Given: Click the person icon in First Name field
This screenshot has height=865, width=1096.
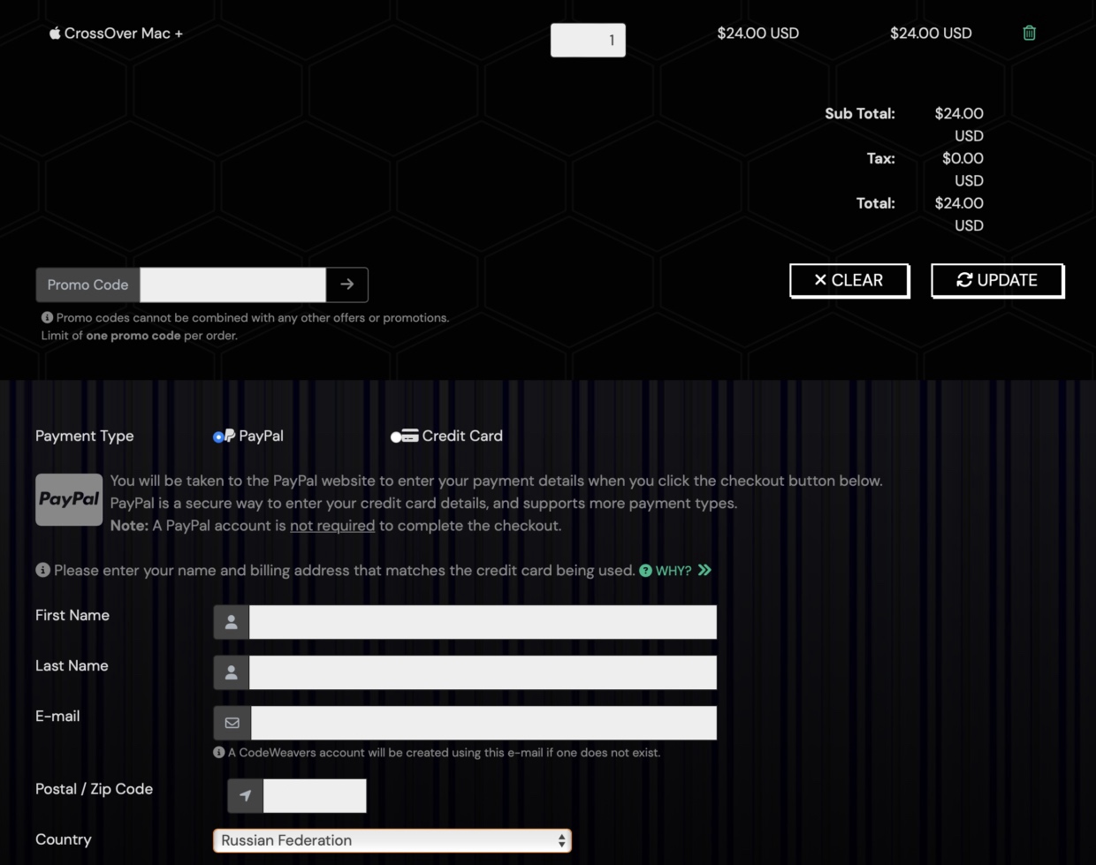Looking at the screenshot, I should pos(232,622).
